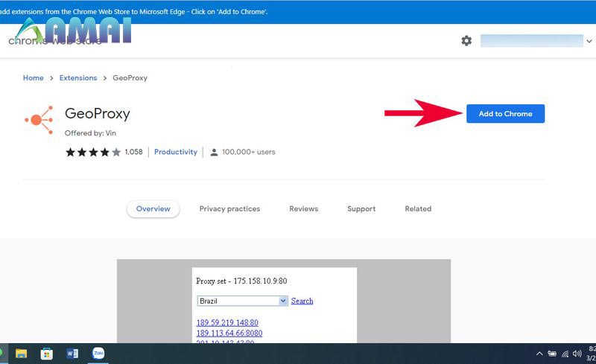The width and height of the screenshot is (596, 364).
Task: Click the GeoProxy extension title
Action: [98, 114]
